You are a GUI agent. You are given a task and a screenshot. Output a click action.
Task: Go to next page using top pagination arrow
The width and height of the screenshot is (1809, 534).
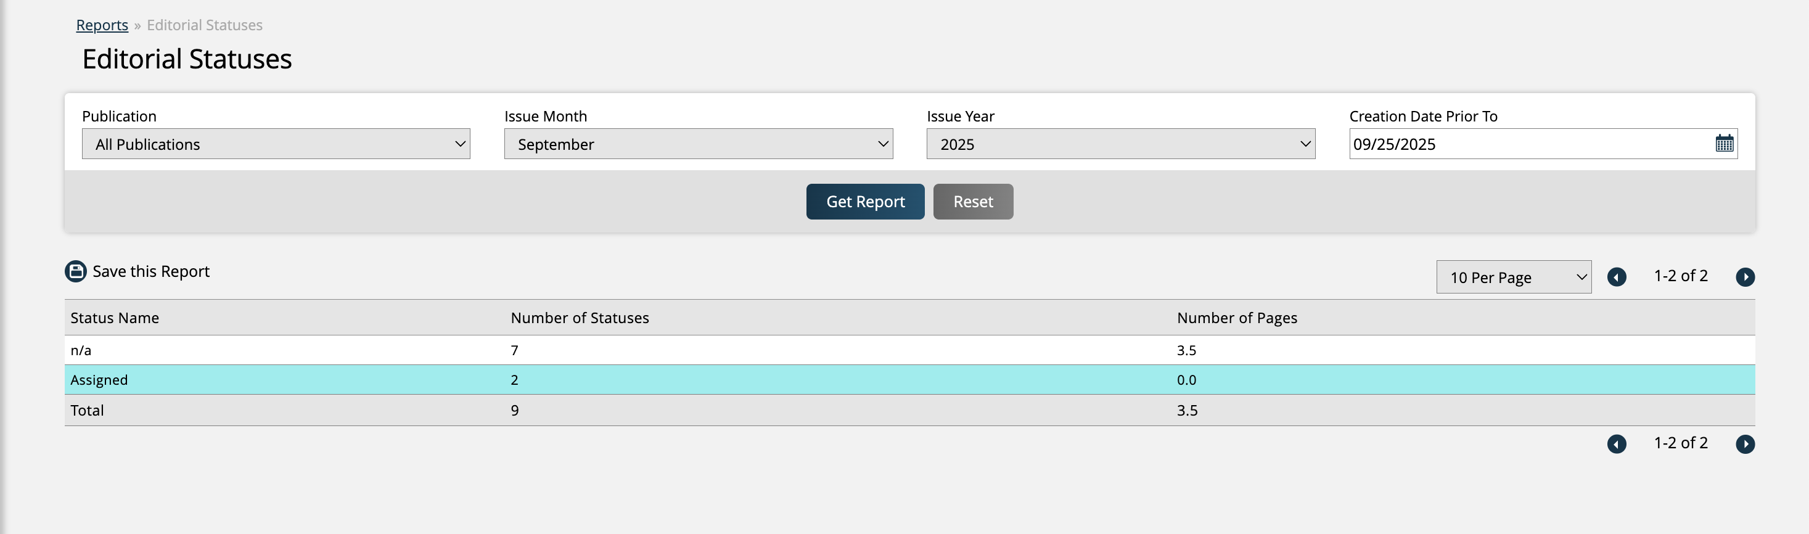(1745, 277)
